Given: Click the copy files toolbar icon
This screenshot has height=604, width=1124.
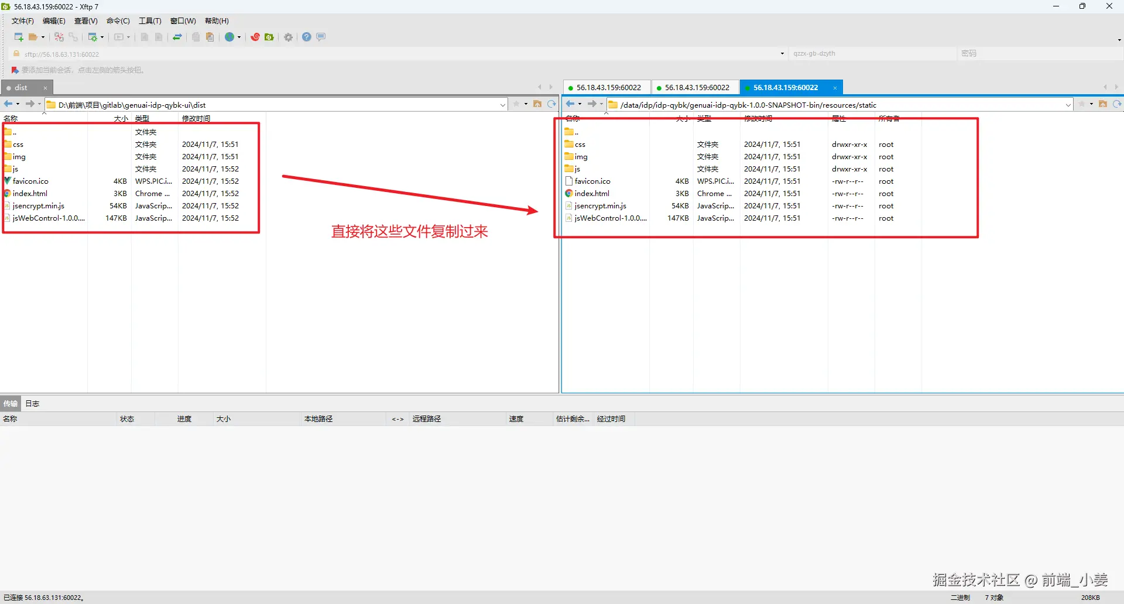Looking at the screenshot, I should (196, 37).
